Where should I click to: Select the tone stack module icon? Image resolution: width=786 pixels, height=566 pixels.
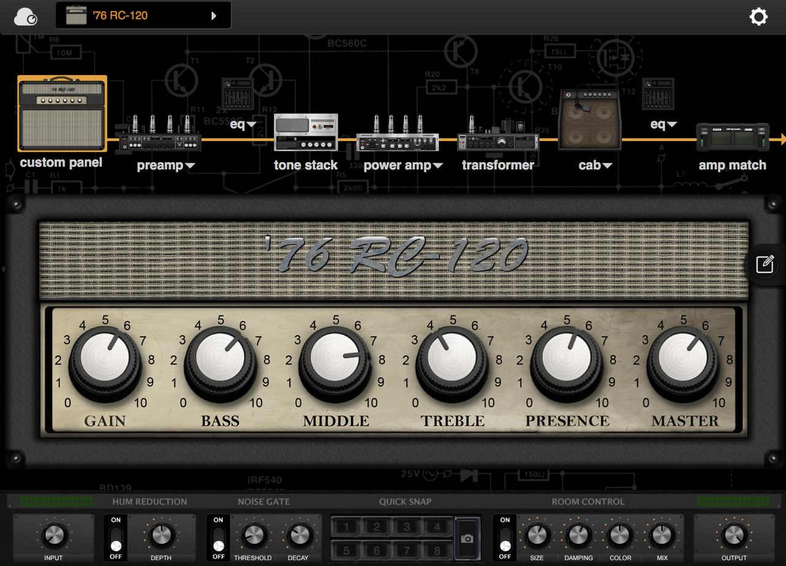[306, 132]
